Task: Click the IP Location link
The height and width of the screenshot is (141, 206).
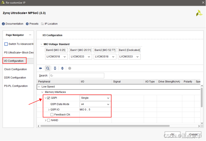Action: [51, 24]
